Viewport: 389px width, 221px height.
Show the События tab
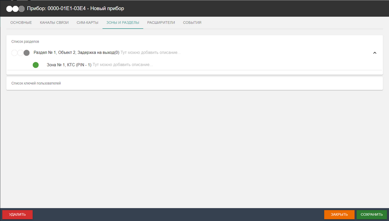tap(192, 23)
